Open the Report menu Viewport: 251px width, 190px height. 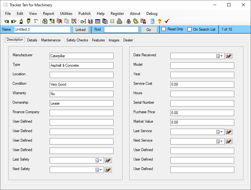[x=48, y=14]
